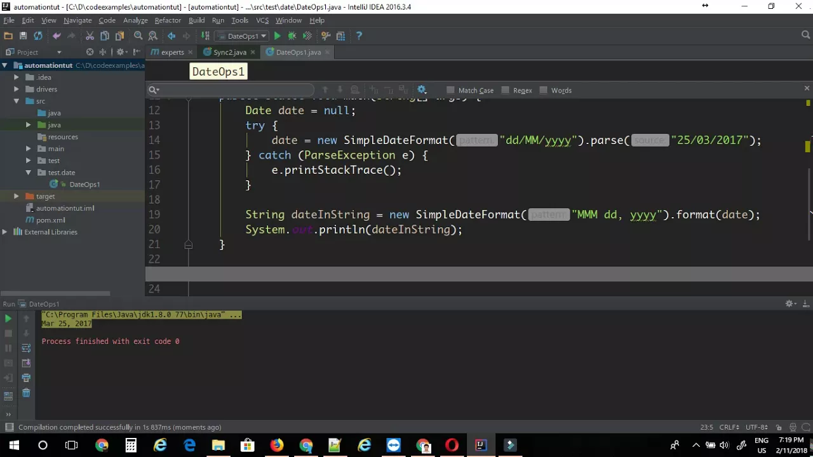Click the Replace toolbar icon

click(153, 36)
